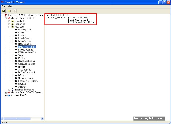Select the IsOpen method
171x124 pixels.
coord(22,67)
